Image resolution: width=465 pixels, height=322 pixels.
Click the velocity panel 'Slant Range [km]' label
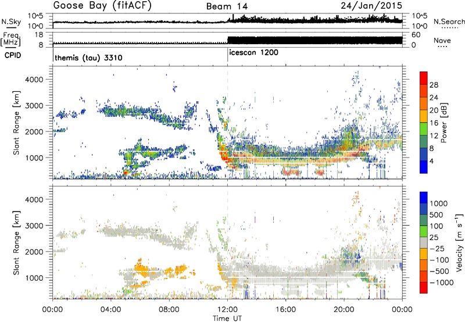16,243
